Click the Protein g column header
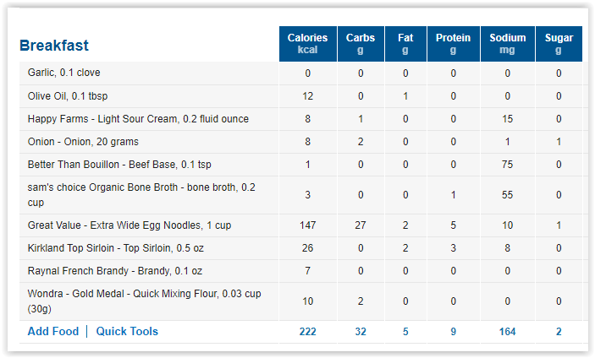Viewport: 595px width, 358px height. click(454, 44)
